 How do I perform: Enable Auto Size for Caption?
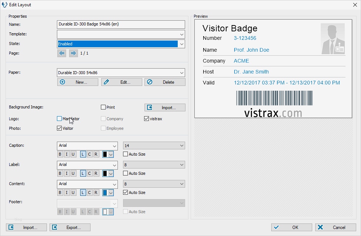pos(126,154)
